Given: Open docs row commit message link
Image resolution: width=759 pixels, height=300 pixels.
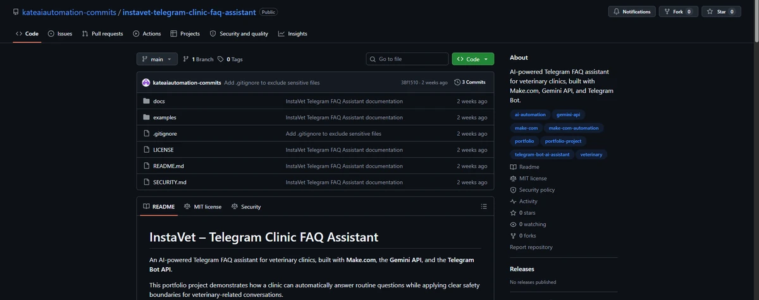Looking at the screenshot, I should click(344, 101).
